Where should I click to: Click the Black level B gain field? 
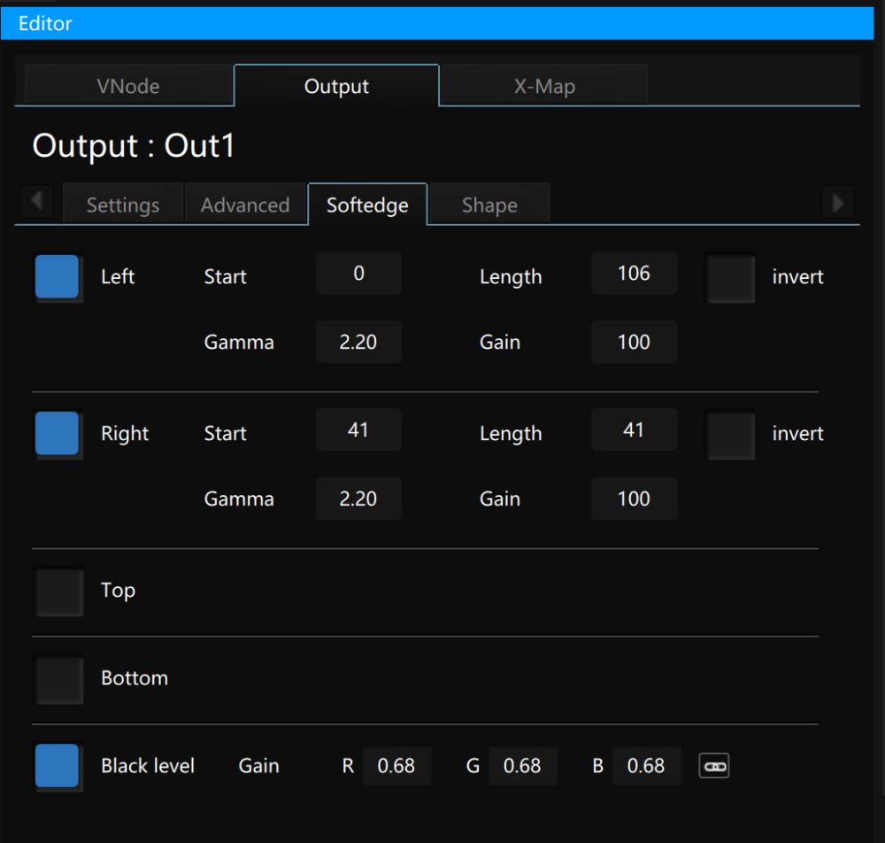pyautogui.click(x=646, y=766)
